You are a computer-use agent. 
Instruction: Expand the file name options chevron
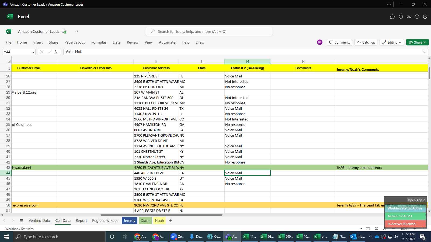pyautogui.click(x=77, y=32)
